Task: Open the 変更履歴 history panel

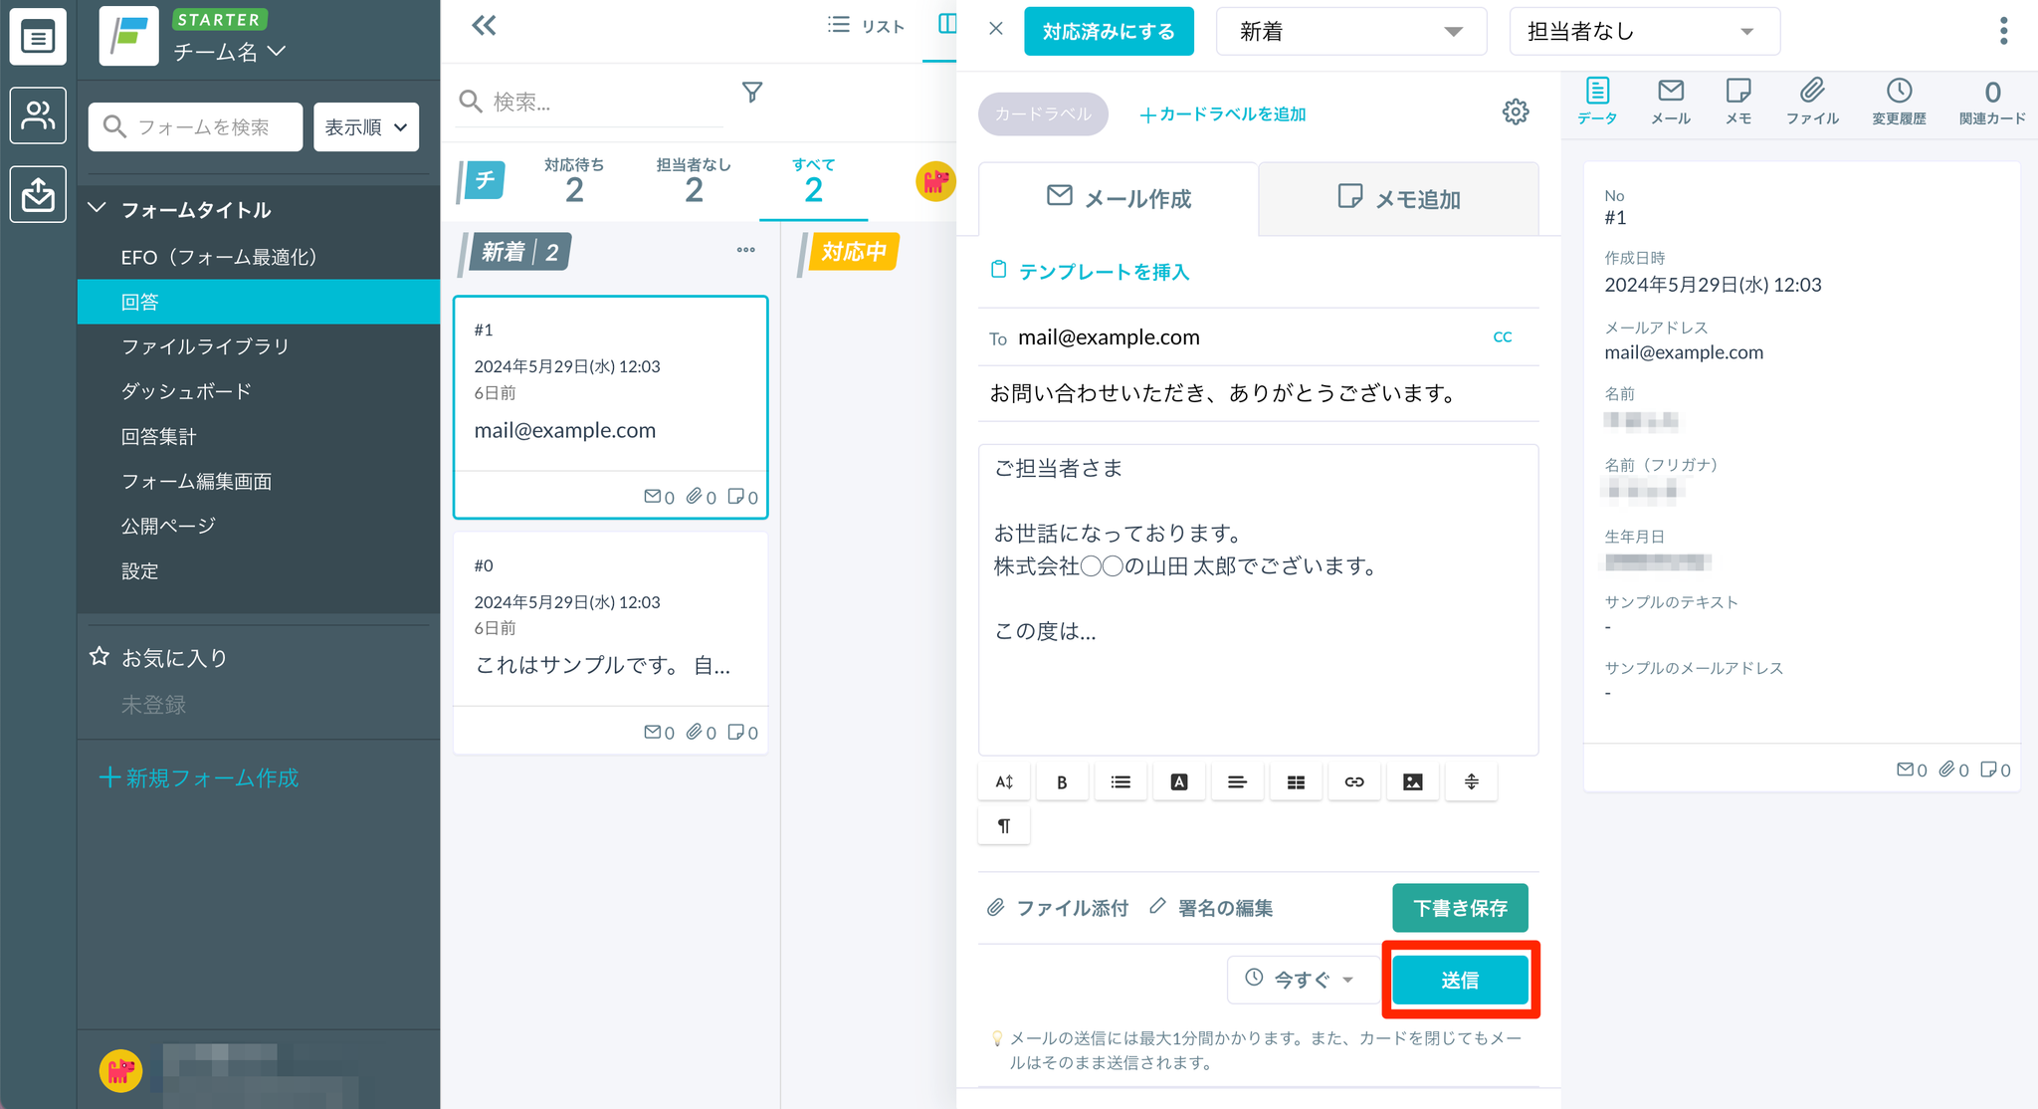Action: coord(1899,102)
